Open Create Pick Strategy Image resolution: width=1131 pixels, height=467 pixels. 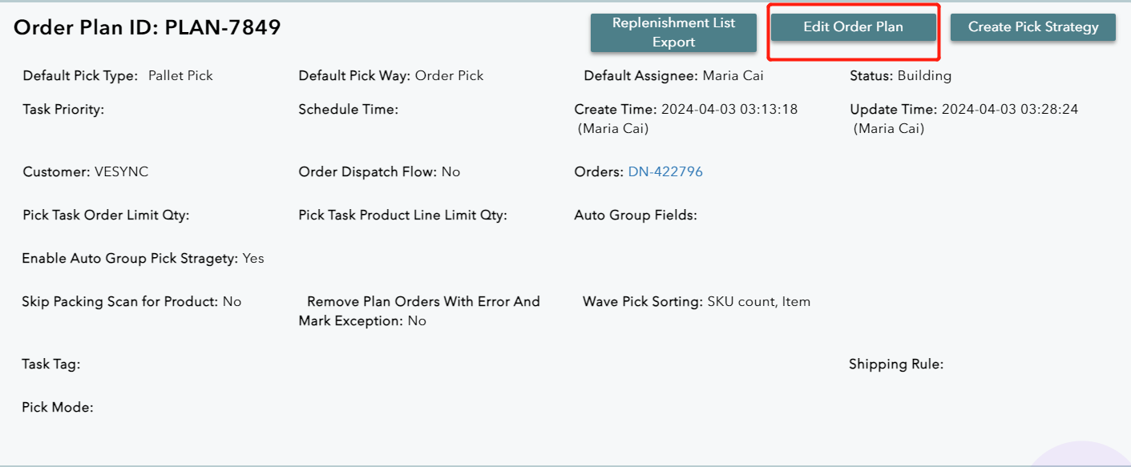point(1032,27)
